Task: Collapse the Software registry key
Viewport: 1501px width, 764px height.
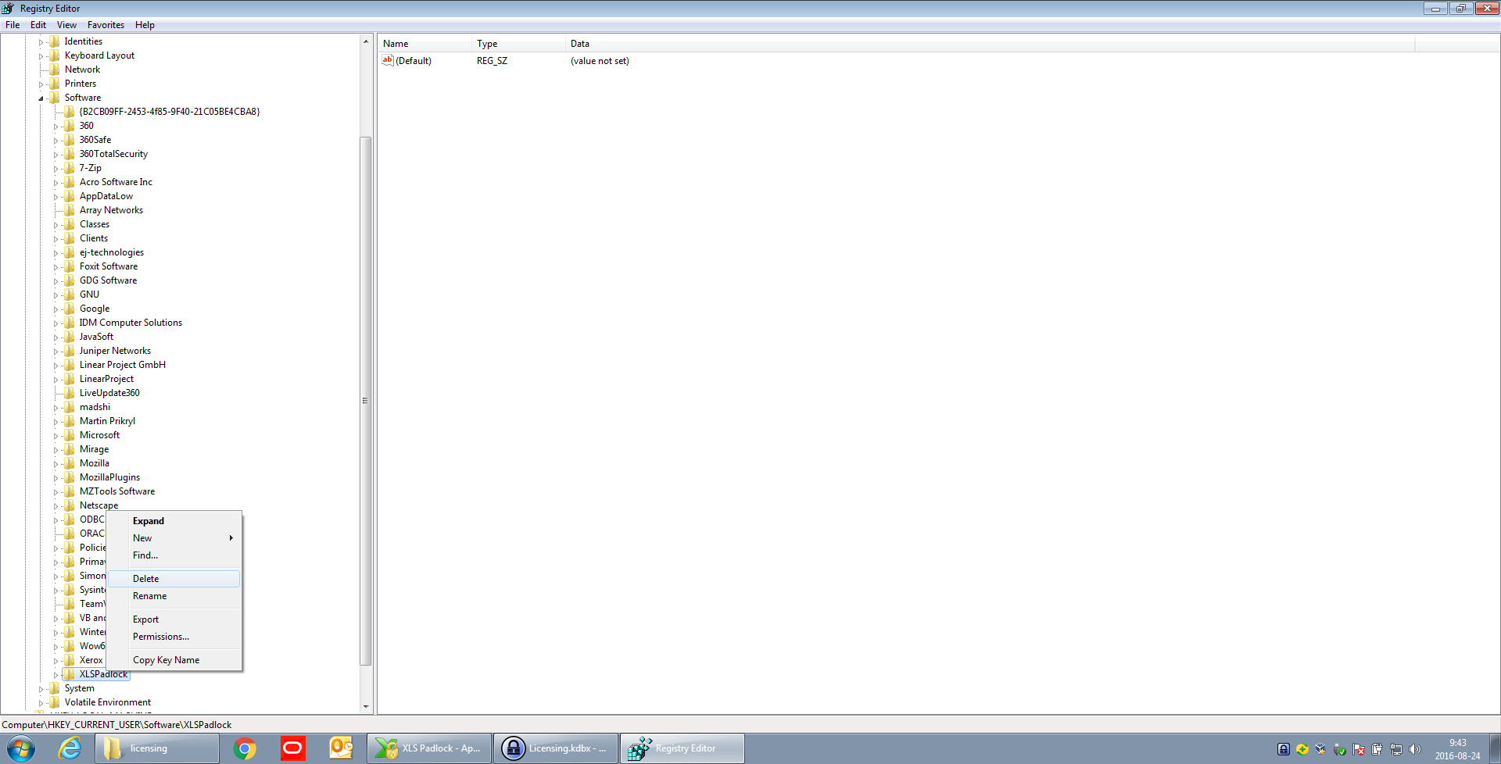Action: (41, 98)
